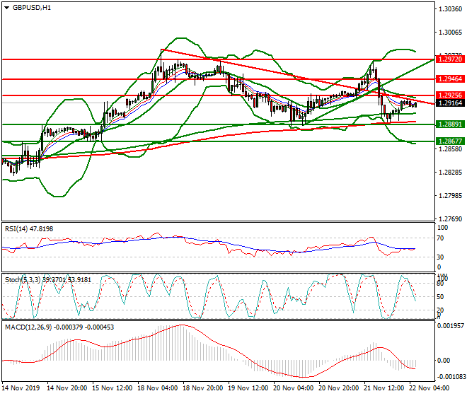467x396 pixels.
Task: Select the 19 Nov 12:00 time label
Action: (x=248, y=388)
